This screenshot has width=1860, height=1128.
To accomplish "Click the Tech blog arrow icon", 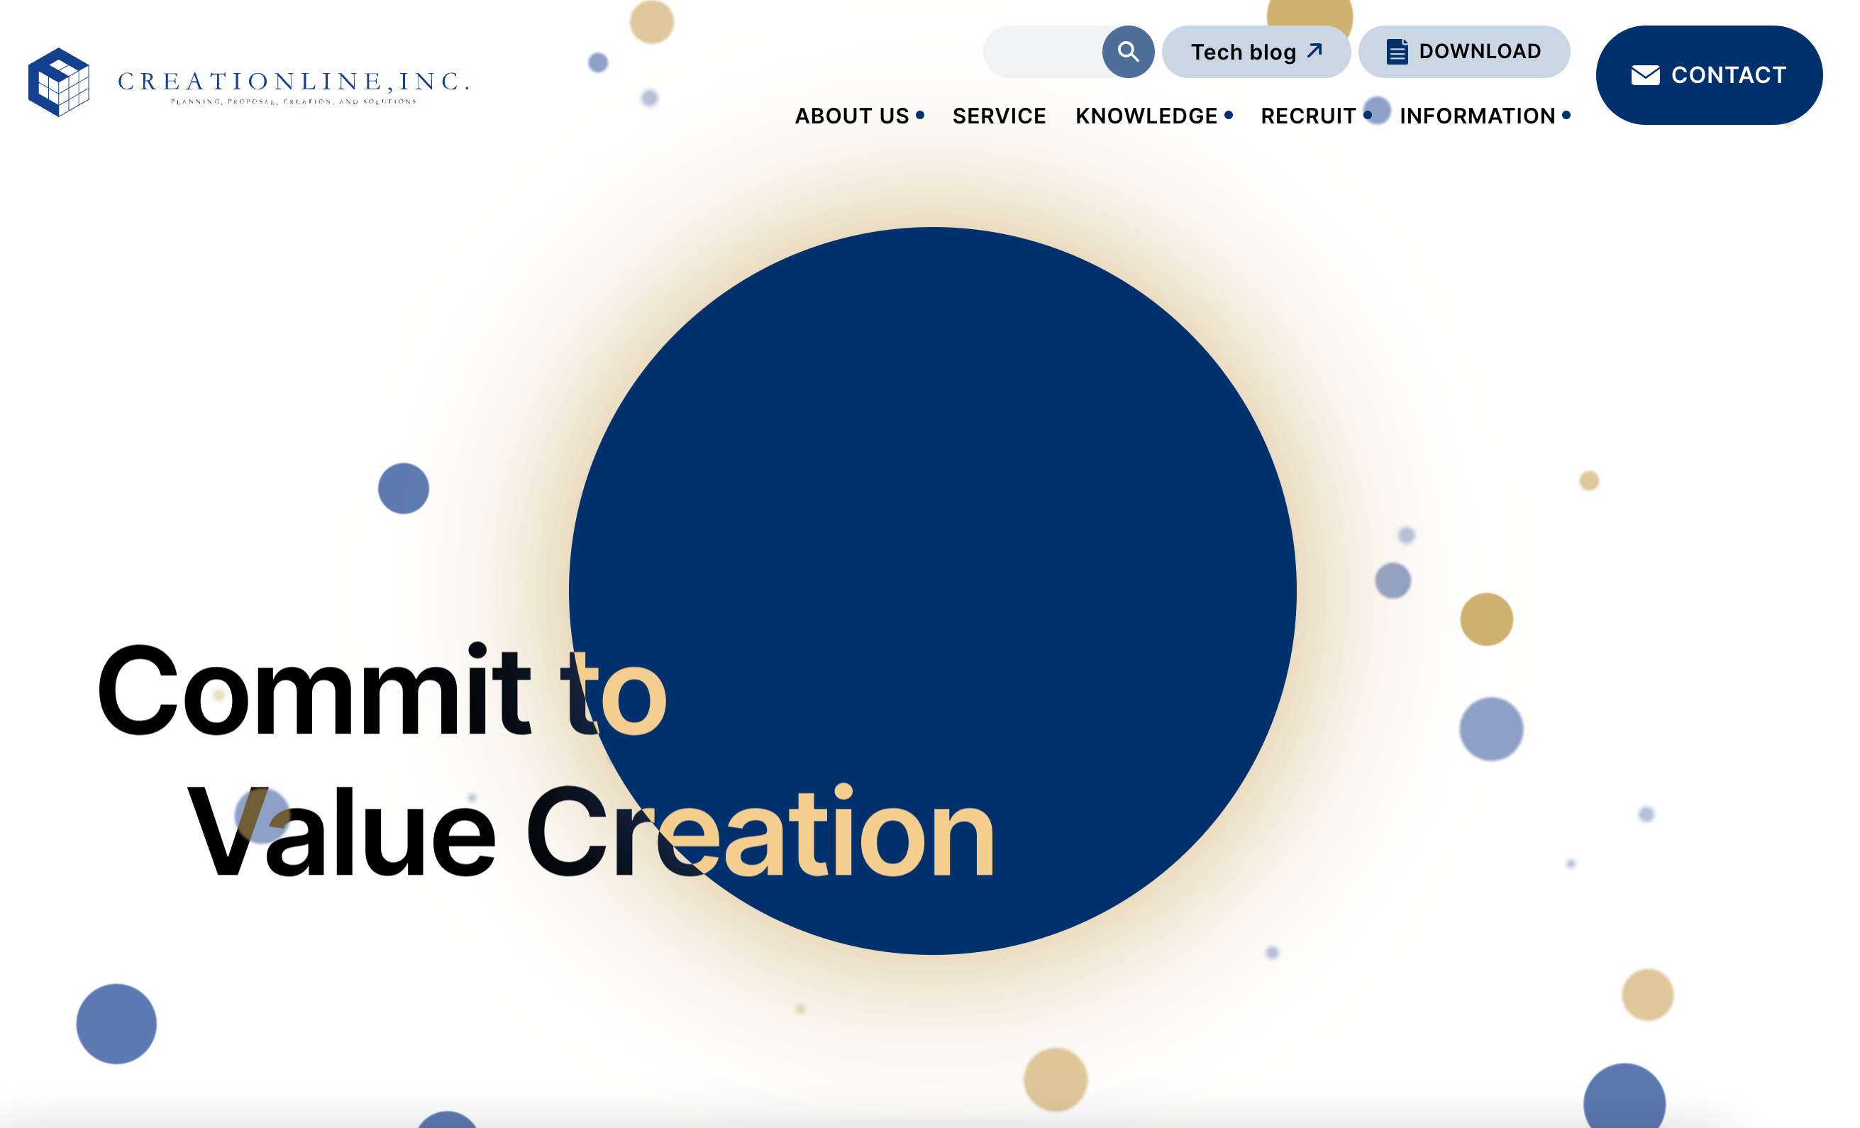I will tap(1315, 50).
